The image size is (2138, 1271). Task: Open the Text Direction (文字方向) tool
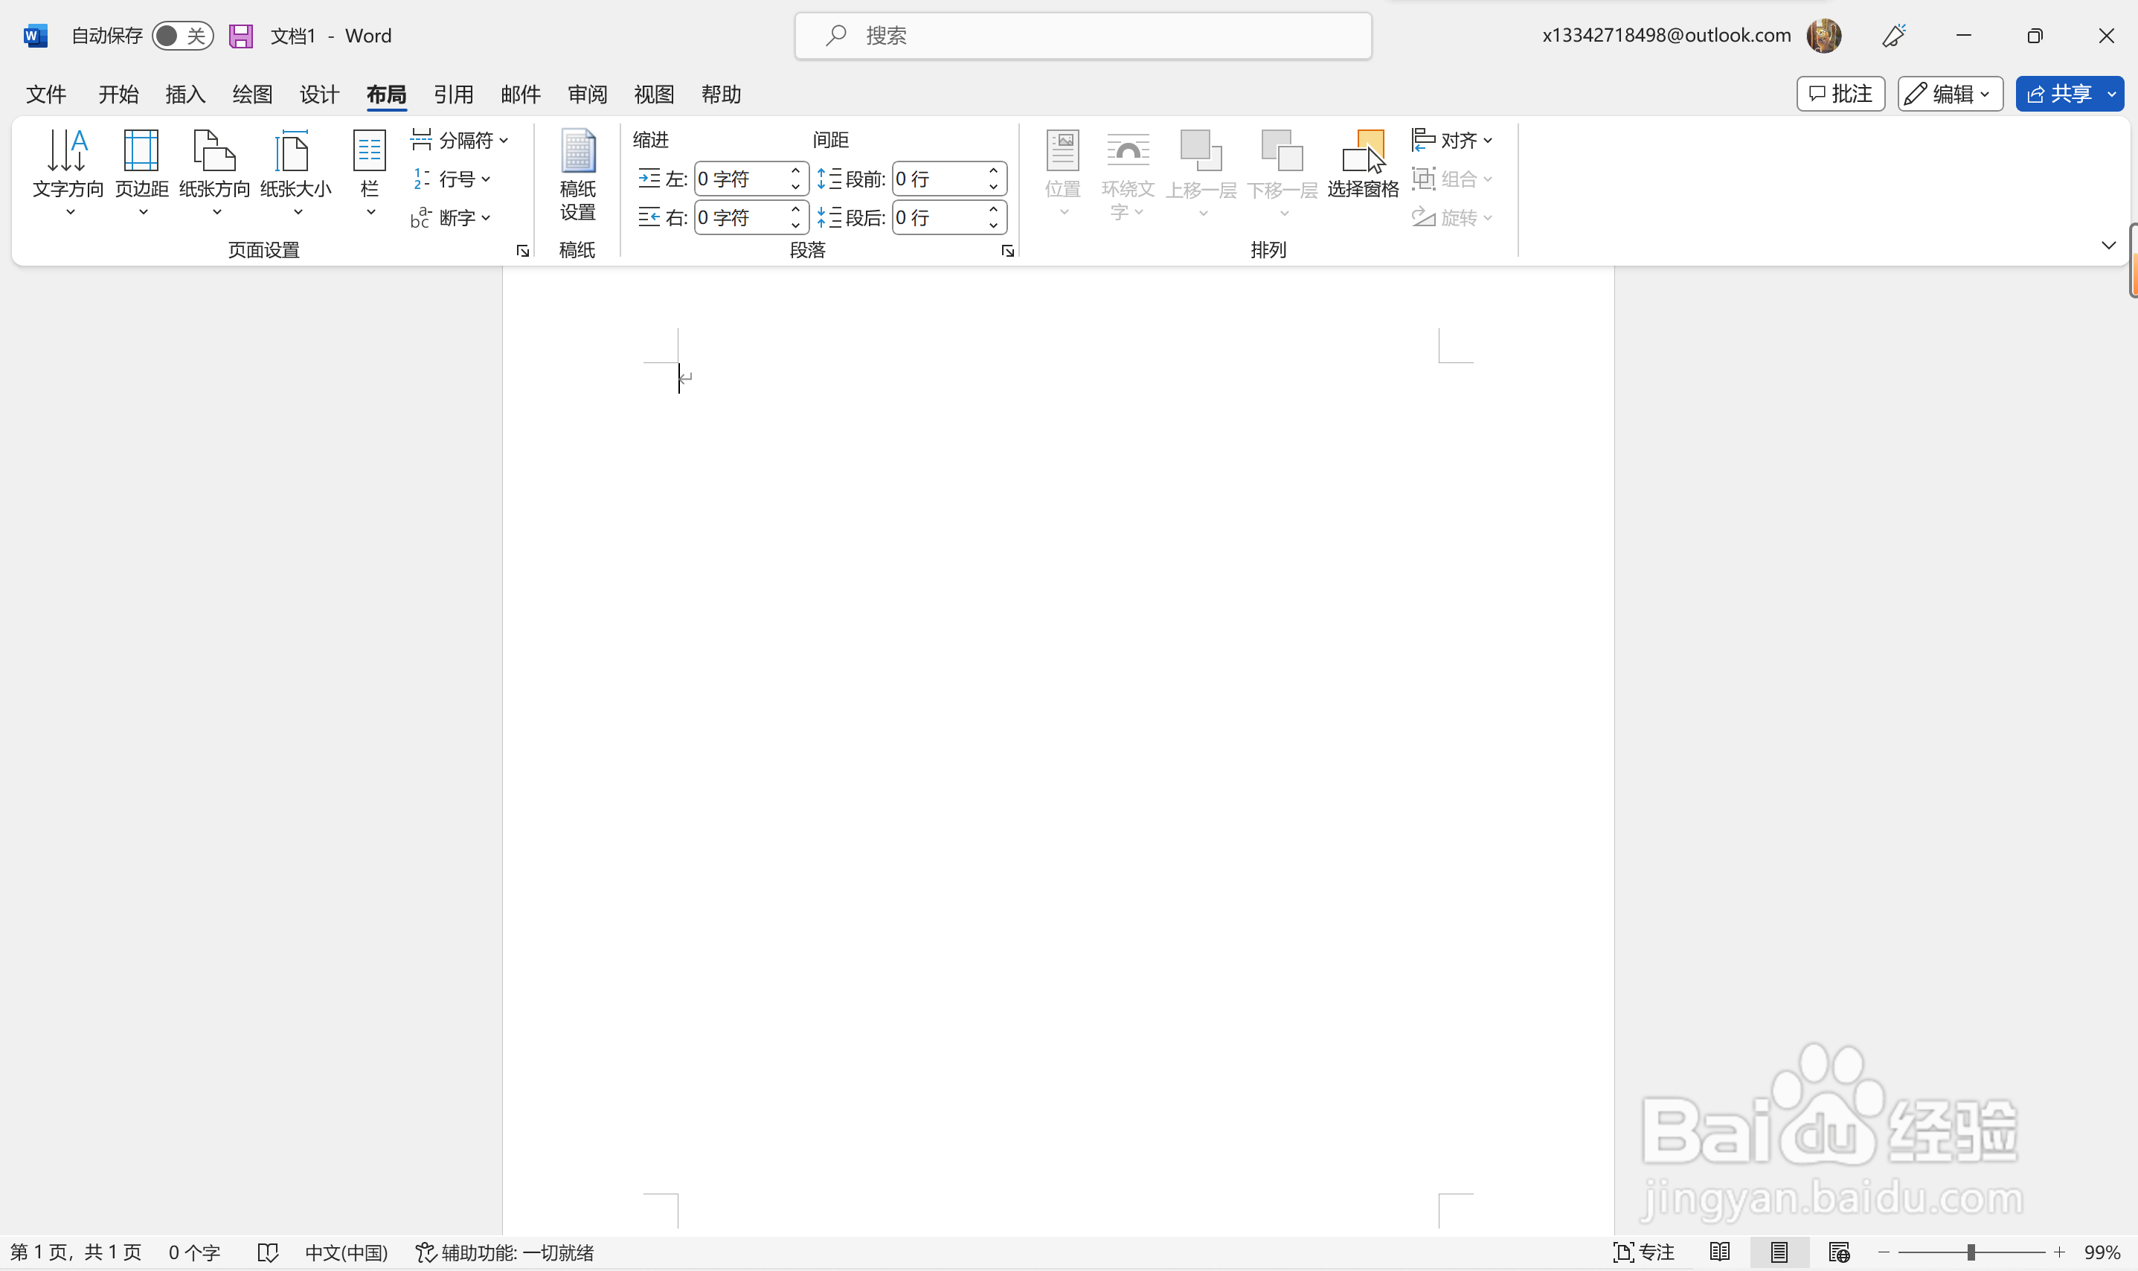(x=68, y=174)
